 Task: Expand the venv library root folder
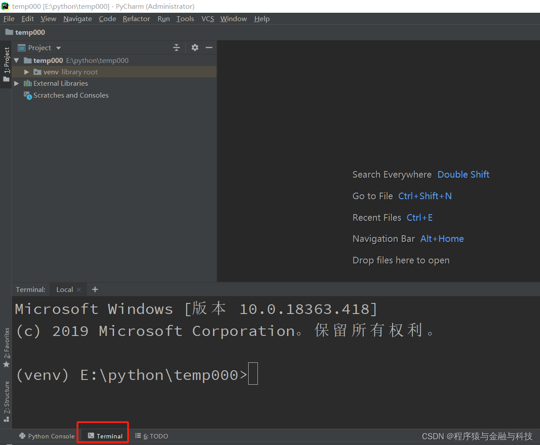26,72
